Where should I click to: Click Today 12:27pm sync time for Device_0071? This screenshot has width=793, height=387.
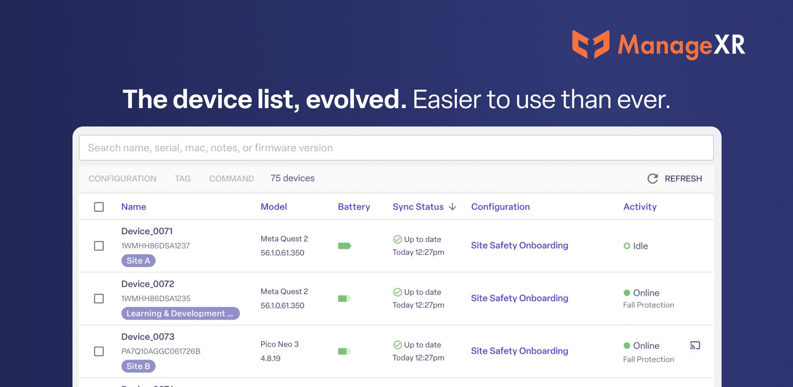point(418,252)
